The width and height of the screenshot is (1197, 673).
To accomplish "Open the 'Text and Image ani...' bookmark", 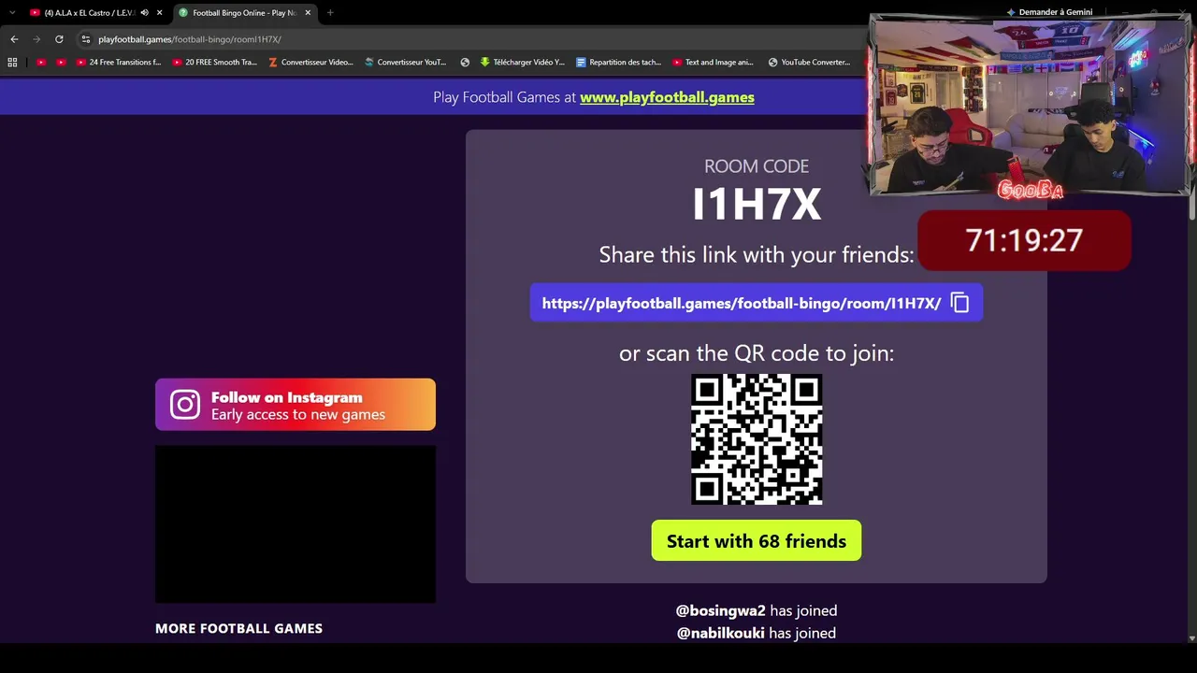I will click(713, 63).
